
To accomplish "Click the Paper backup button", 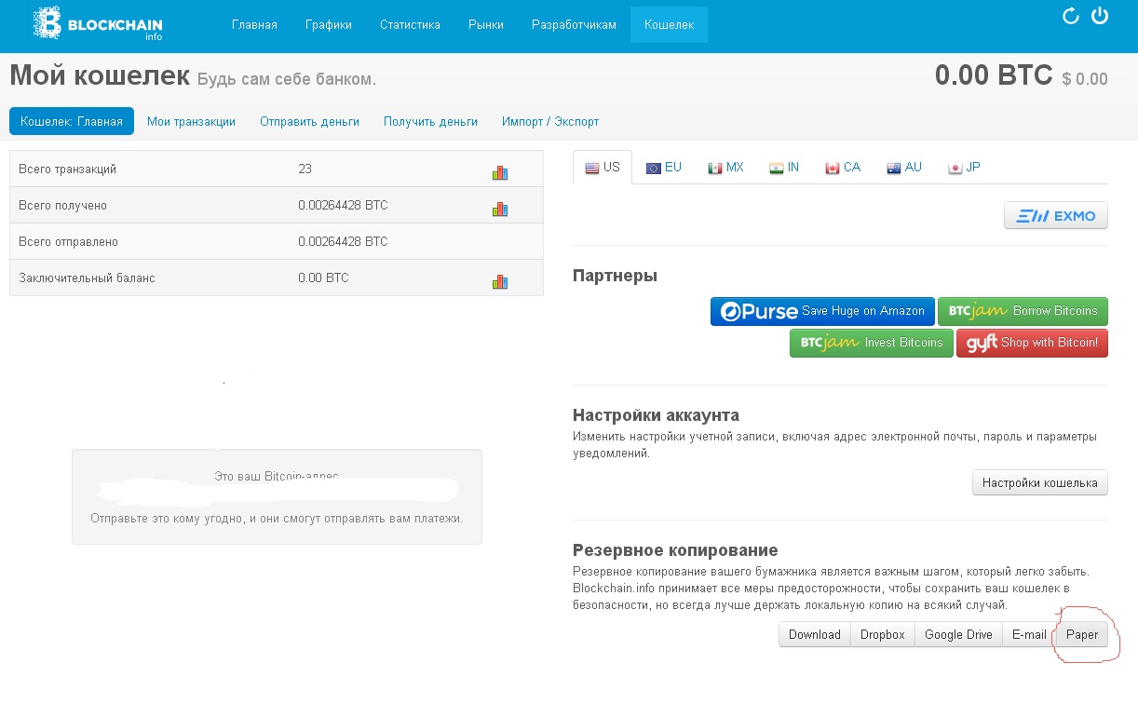I will pos(1081,635).
